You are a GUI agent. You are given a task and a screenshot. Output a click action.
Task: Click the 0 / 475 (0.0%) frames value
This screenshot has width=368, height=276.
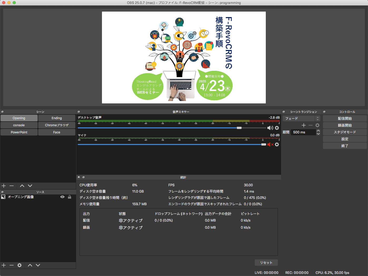pyautogui.click(x=255, y=198)
